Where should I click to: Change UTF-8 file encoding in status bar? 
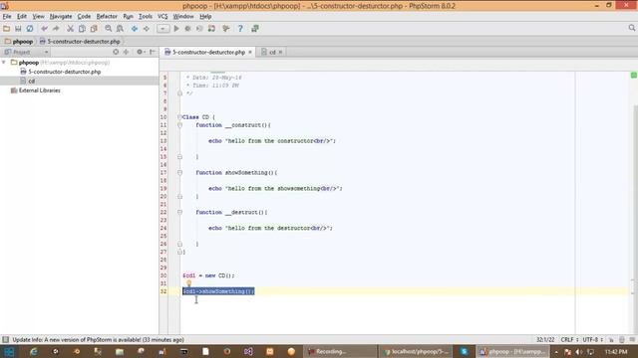[x=592, y=339]
